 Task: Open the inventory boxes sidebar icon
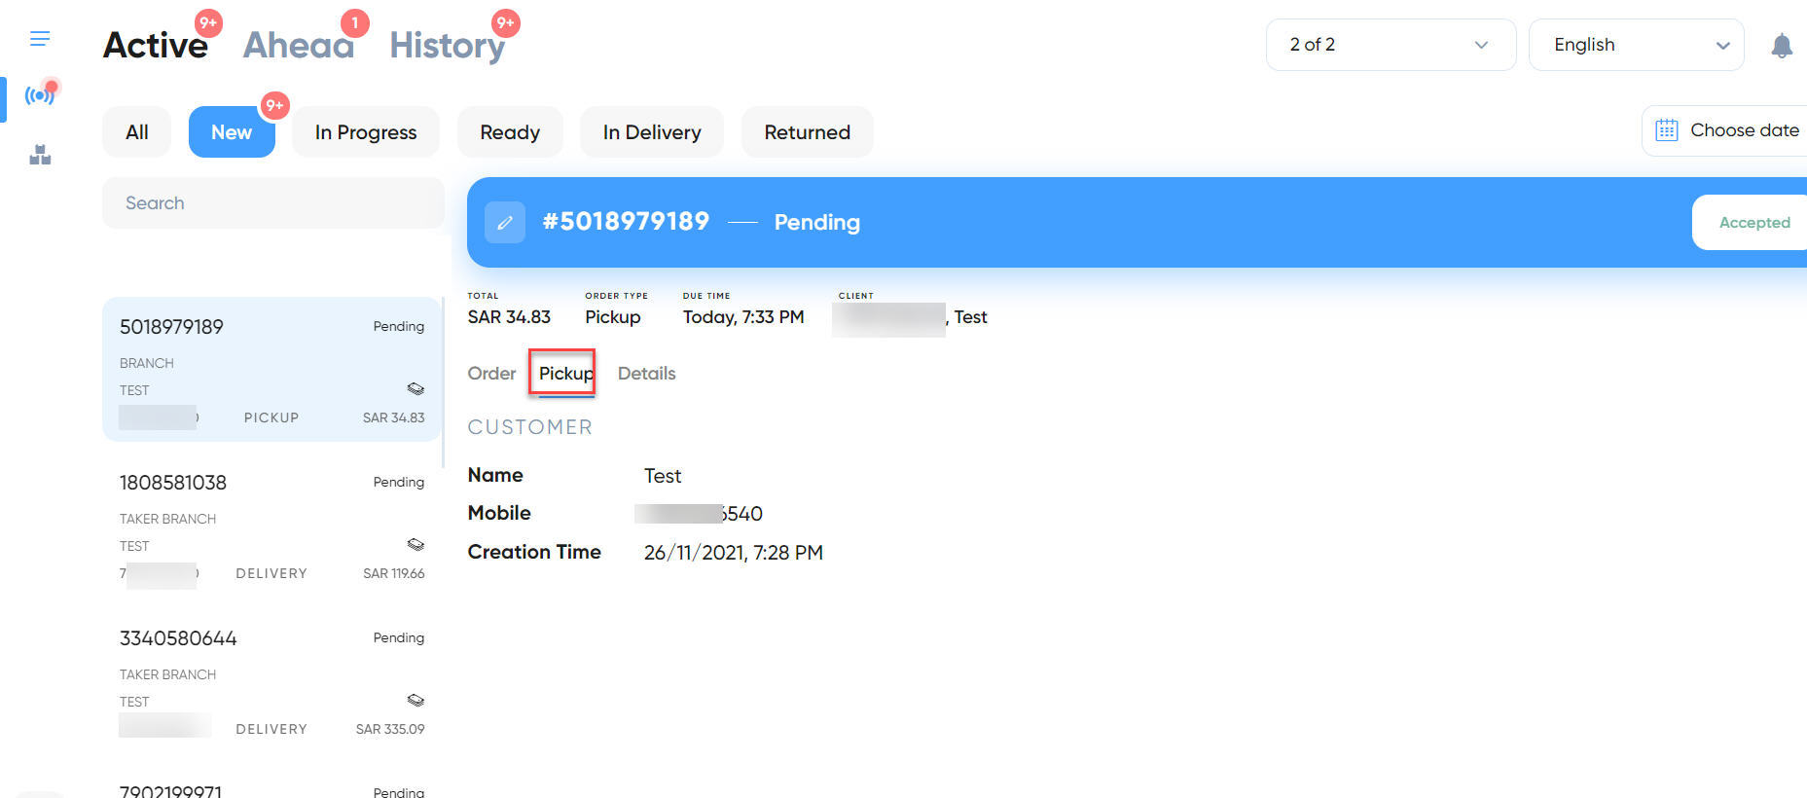[40, 155]
